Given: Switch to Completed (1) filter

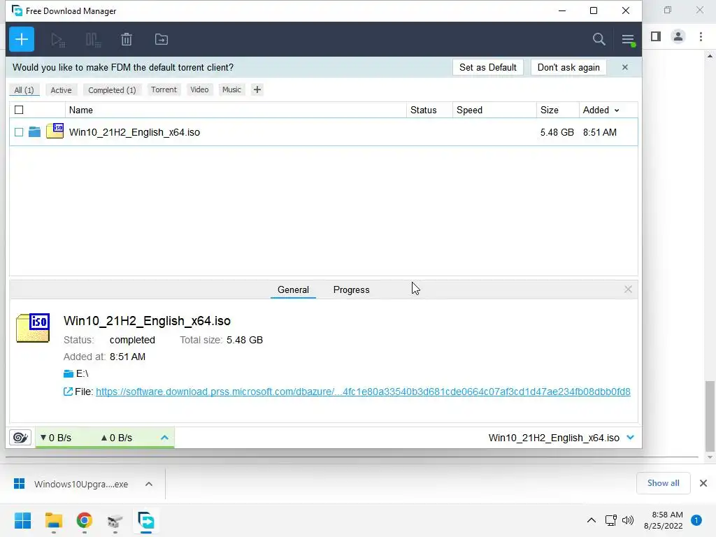Looking at the screenshot, I should (x=112, y=90).
